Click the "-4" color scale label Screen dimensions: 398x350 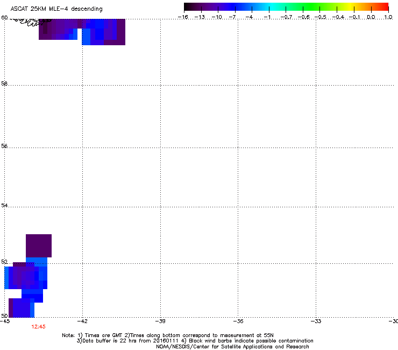[249, 17]
